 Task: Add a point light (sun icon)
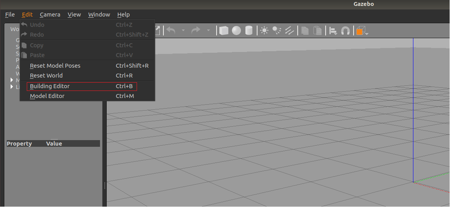pos(264,31)
